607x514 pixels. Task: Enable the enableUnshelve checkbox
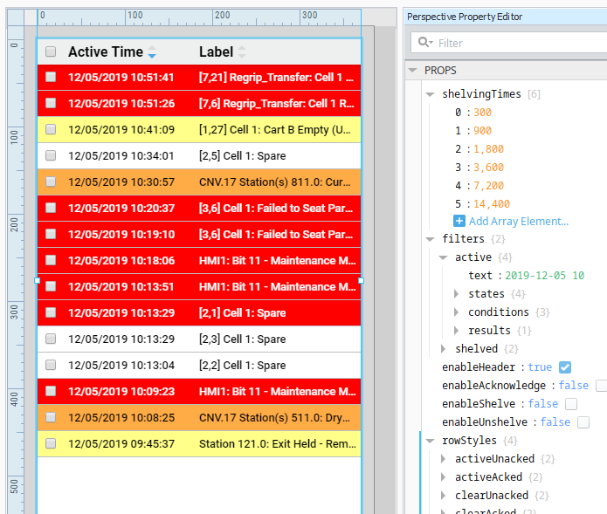(x=583, y=422)
